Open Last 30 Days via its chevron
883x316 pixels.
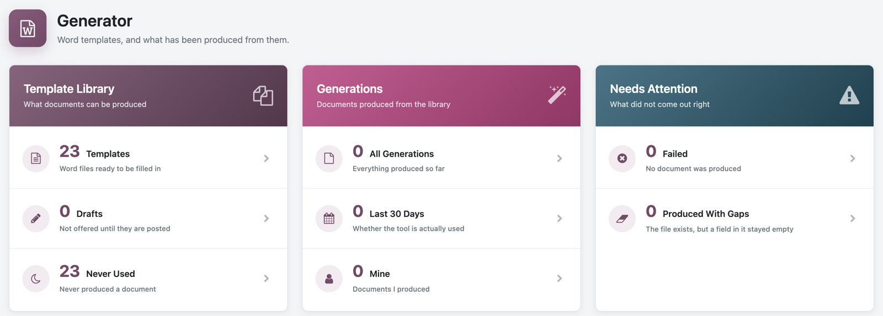tap(560, 219)
